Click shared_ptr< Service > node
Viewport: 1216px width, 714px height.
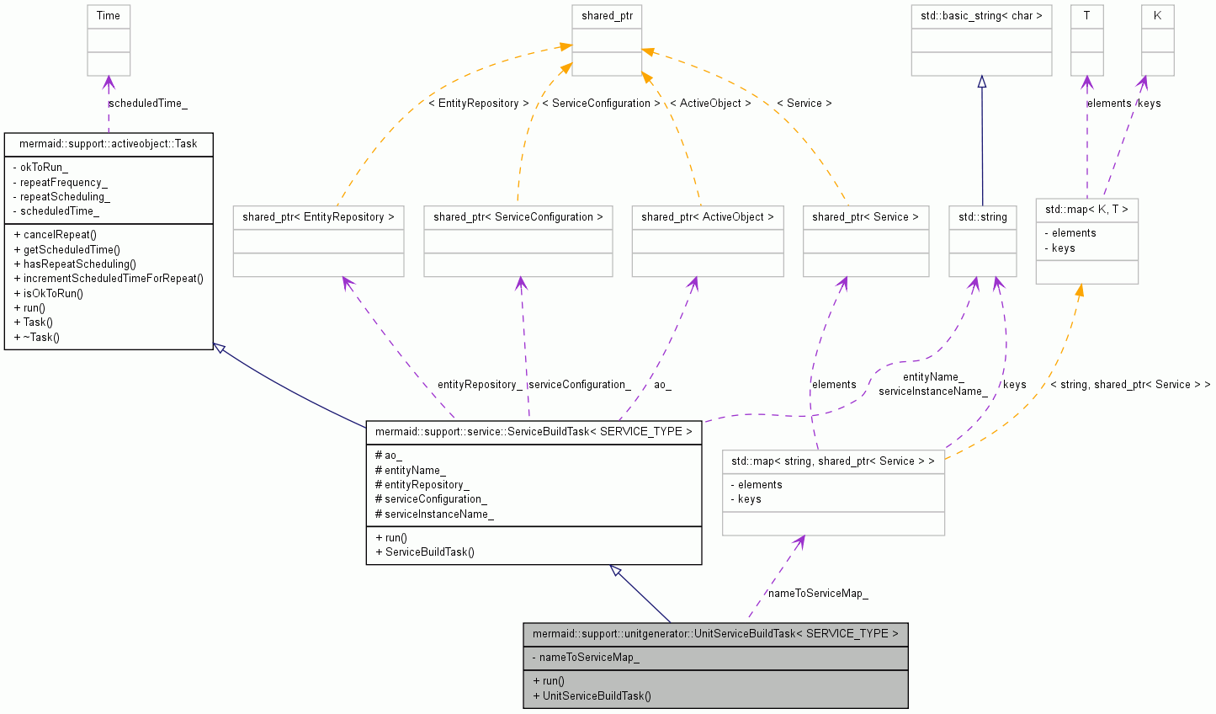click(866, 241)
